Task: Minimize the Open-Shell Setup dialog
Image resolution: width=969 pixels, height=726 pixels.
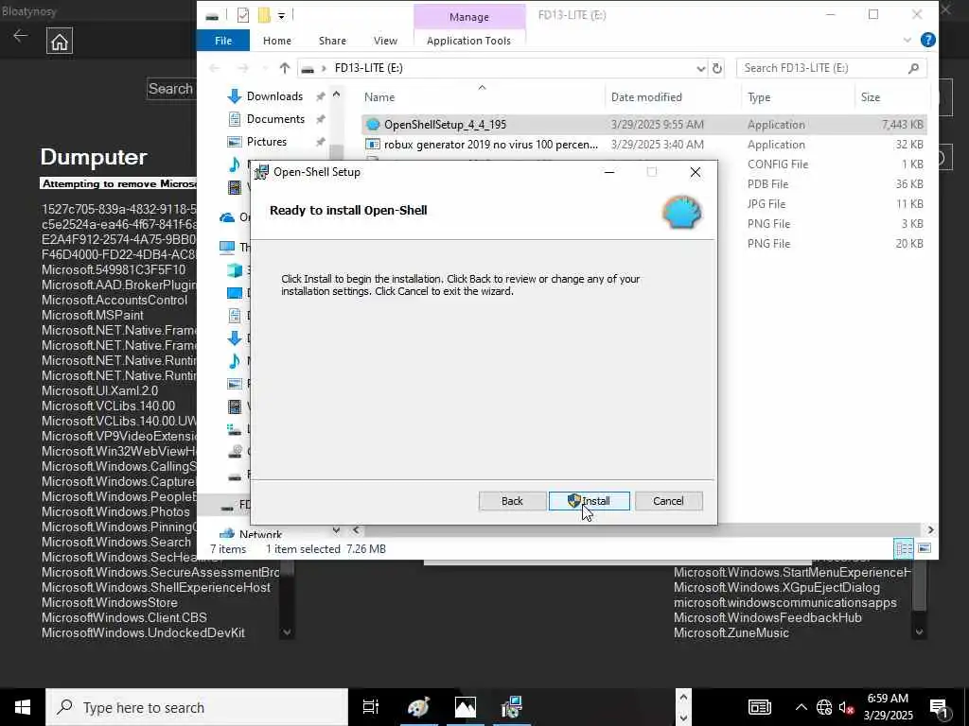Action: (609, 172)
